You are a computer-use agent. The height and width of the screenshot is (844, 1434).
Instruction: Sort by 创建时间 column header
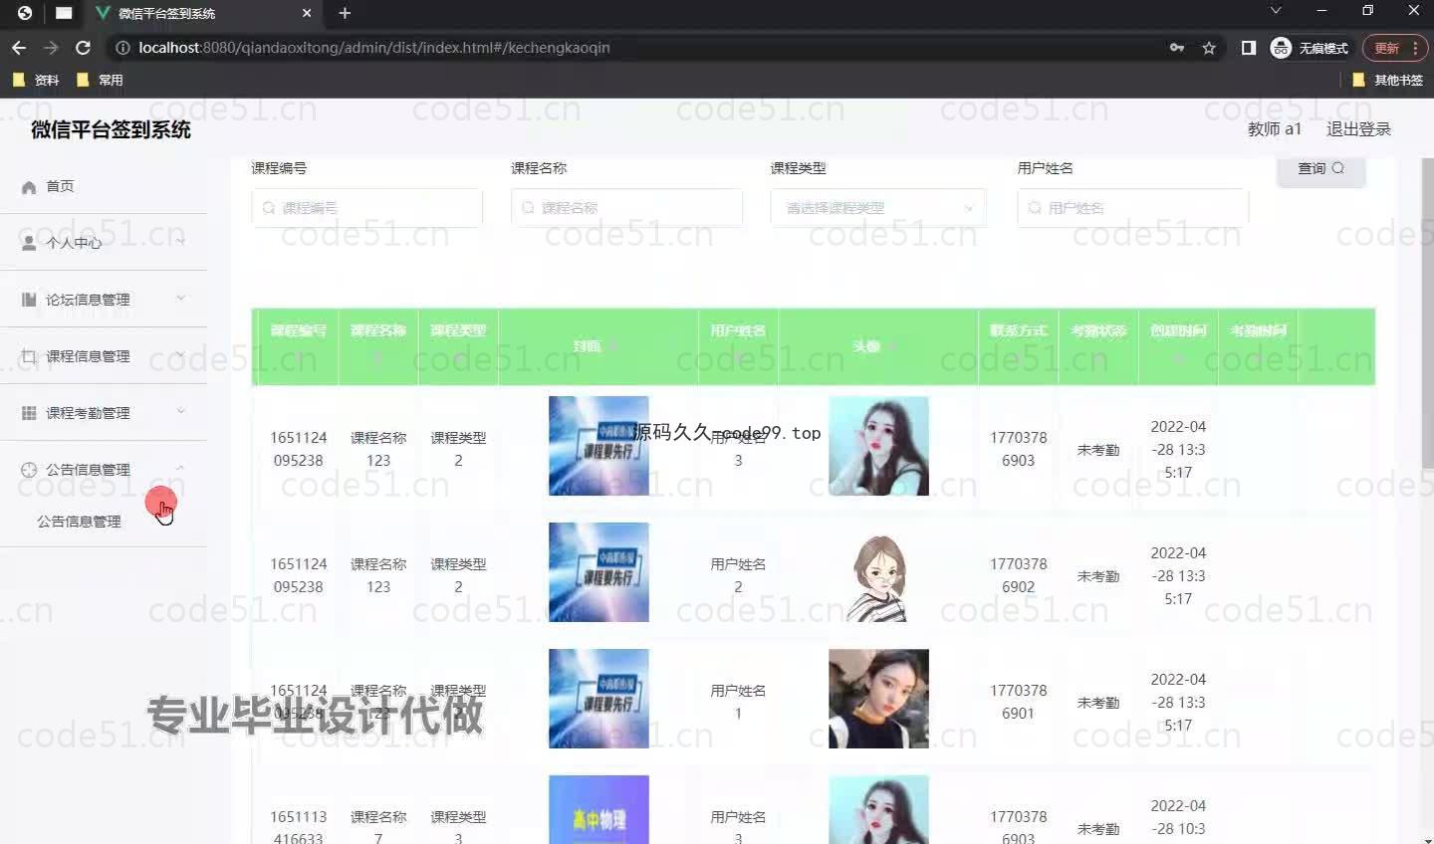pyautogui.click(x=1178, y=345)
